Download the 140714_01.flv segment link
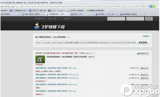Viewport: 160px width, 97px height. coord(57,75)
